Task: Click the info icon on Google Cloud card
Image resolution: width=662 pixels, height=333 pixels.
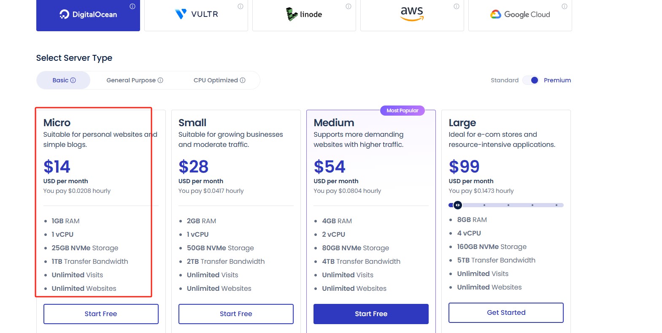Action: (x=565, y=6)
